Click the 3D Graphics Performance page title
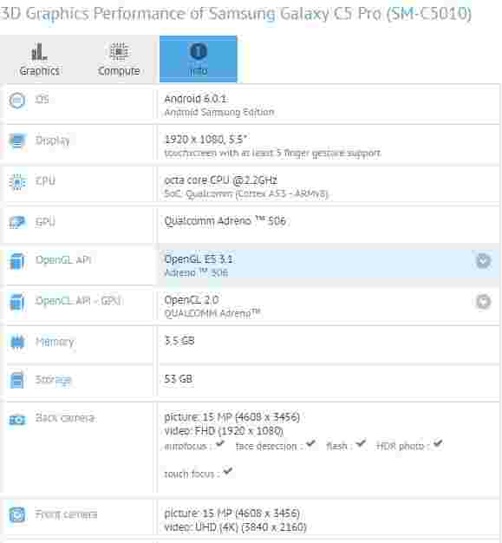 tap(236, 14)
